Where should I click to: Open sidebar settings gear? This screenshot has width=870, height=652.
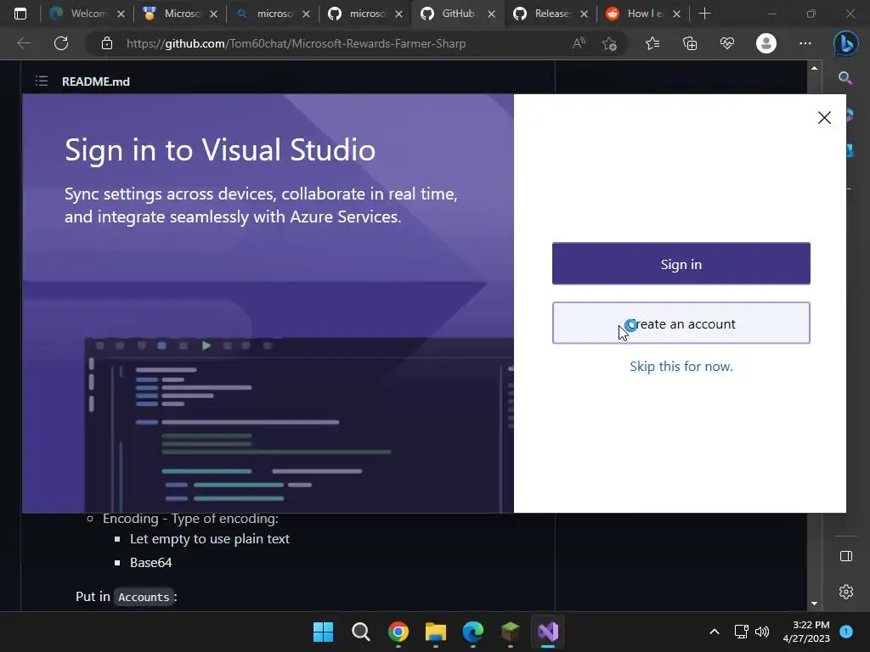[846, 592]
